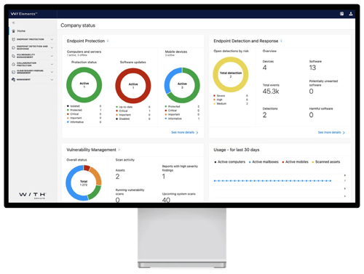
Task: Click the Endpoint Detection and Response sidebar icon
Action: click(14, 47)
